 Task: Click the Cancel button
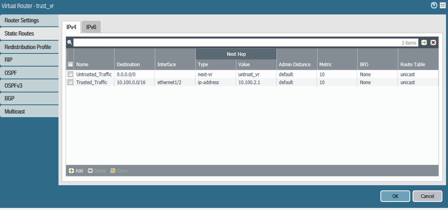coord(427,196)
